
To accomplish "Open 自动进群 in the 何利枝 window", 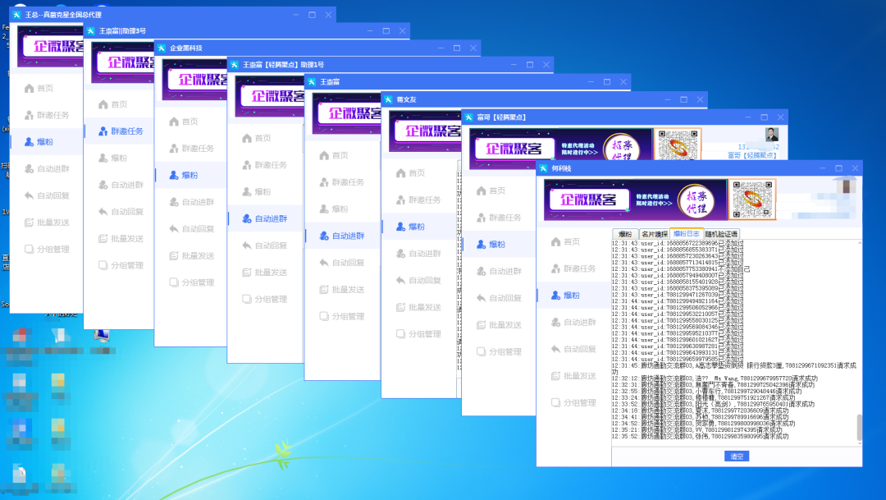I will tap(573, 322).
